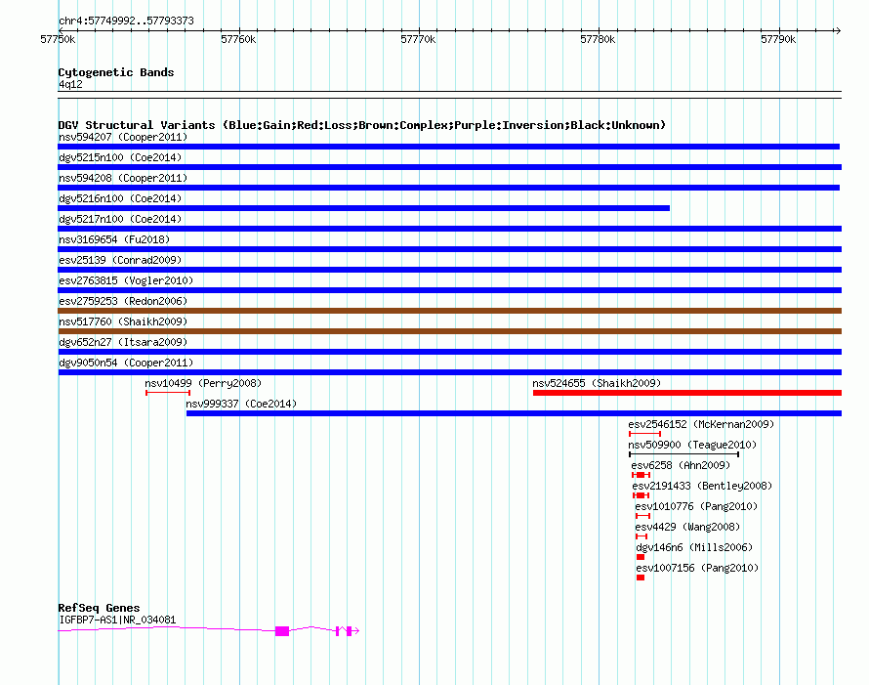Select the nsv517760 (Shaikh2009) label

pyautogui.click(x=123, y=321)
